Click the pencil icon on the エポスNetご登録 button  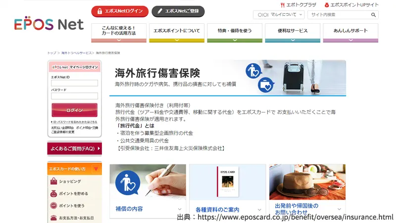[159, 11]
